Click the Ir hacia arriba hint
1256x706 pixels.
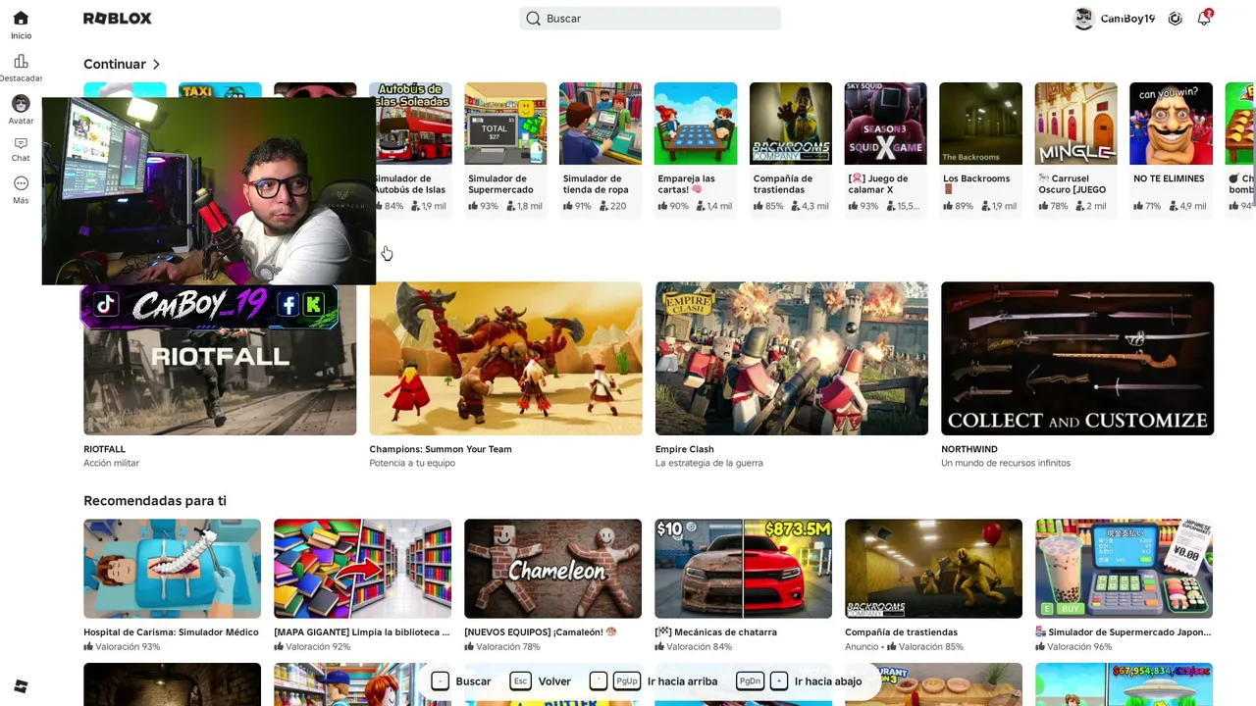point(654,681)
